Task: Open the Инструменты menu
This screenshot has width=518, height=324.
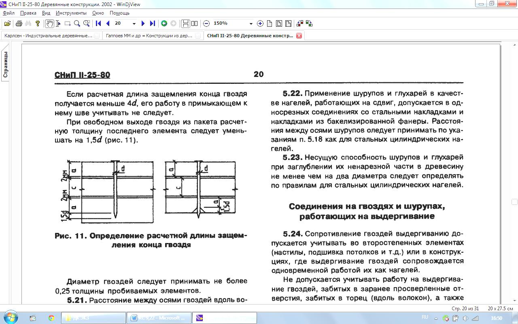Action: 71,13
